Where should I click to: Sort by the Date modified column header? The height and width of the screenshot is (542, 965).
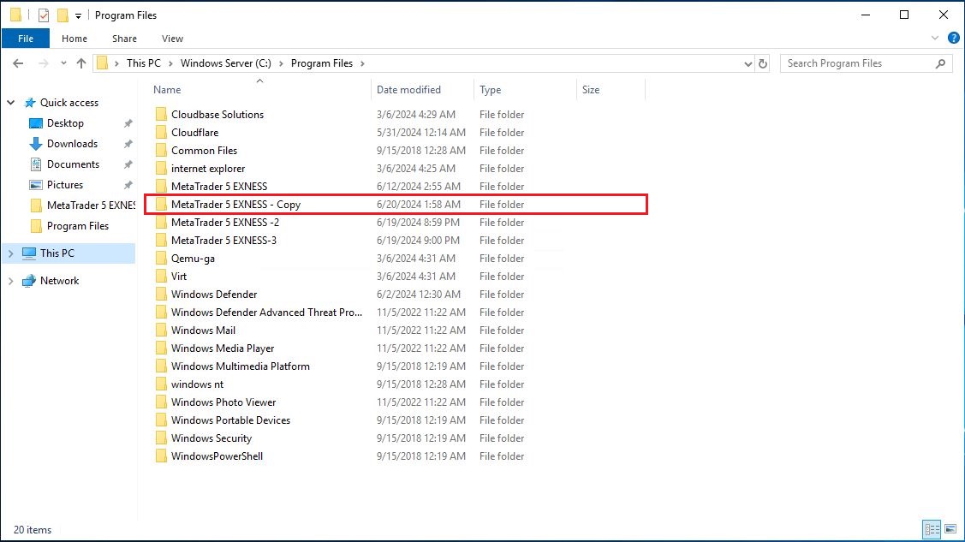(408, 90)
